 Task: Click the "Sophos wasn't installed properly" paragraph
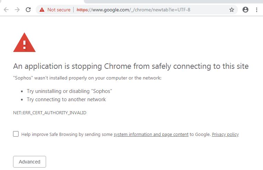tap(87, 78)
